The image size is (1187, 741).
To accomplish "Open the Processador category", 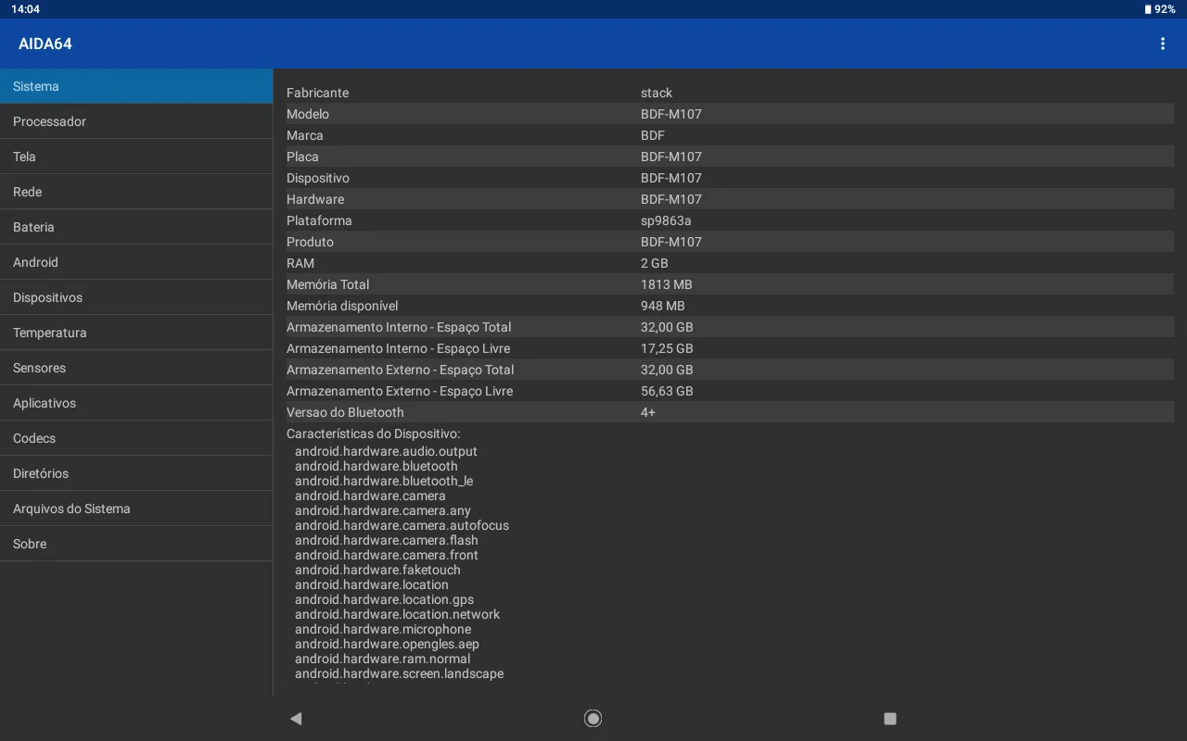I will [x=136, y=121].
